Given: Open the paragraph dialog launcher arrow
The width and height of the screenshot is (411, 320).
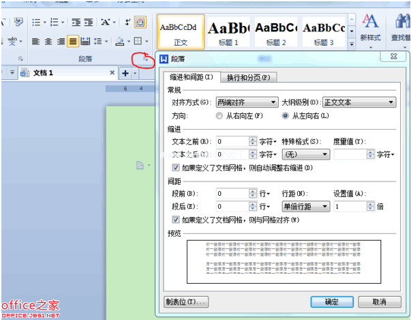Looking at the screenshot, I should 144,60.
